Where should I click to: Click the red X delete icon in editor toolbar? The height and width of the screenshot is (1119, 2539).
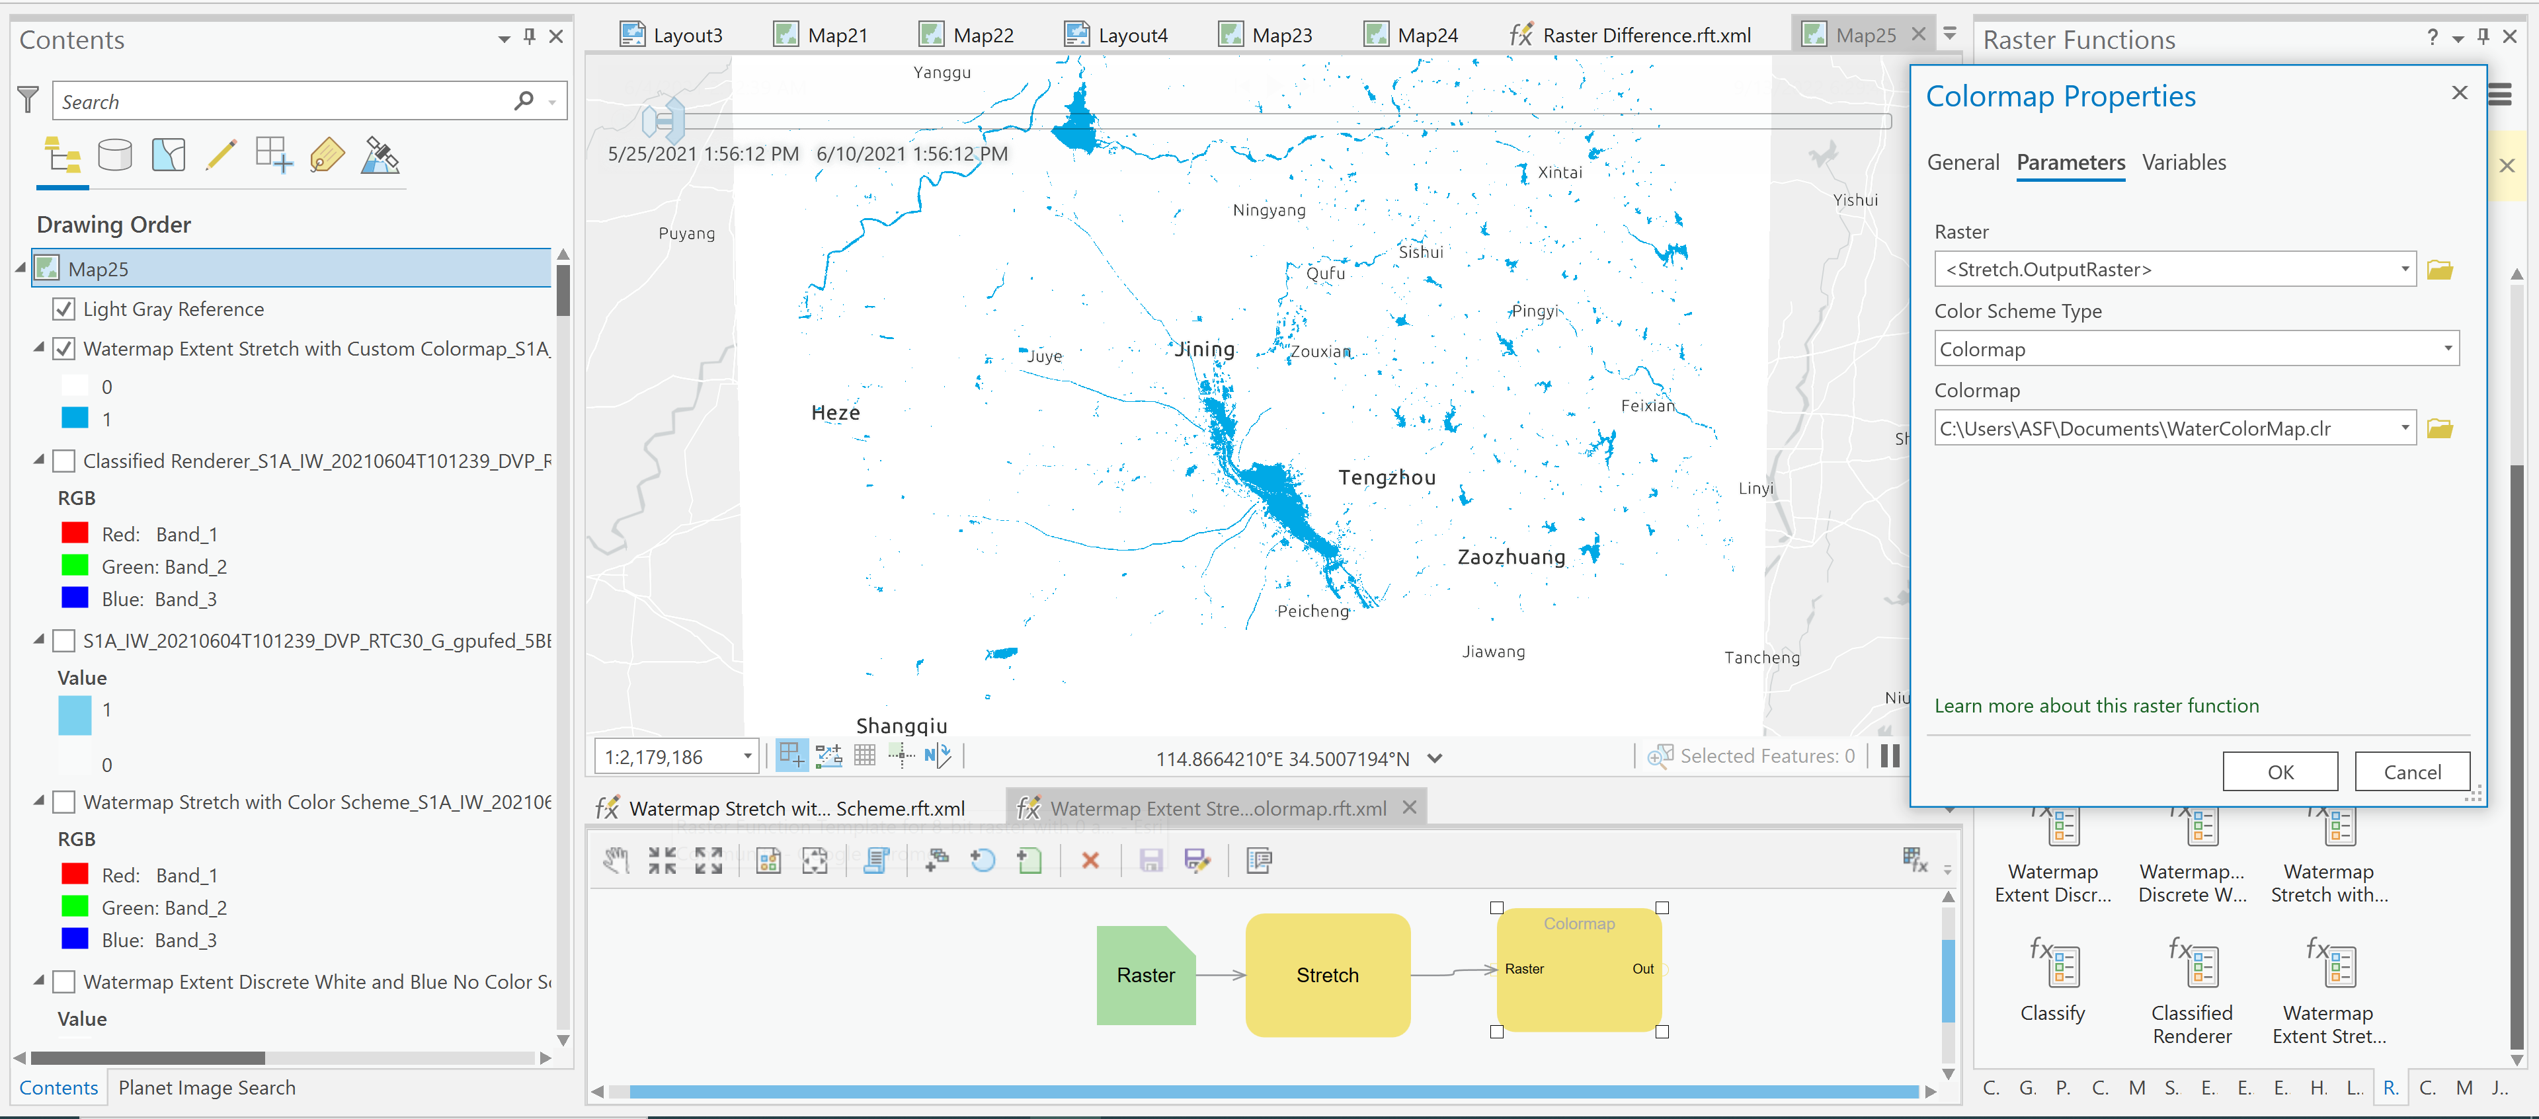tap(1089, 860)
